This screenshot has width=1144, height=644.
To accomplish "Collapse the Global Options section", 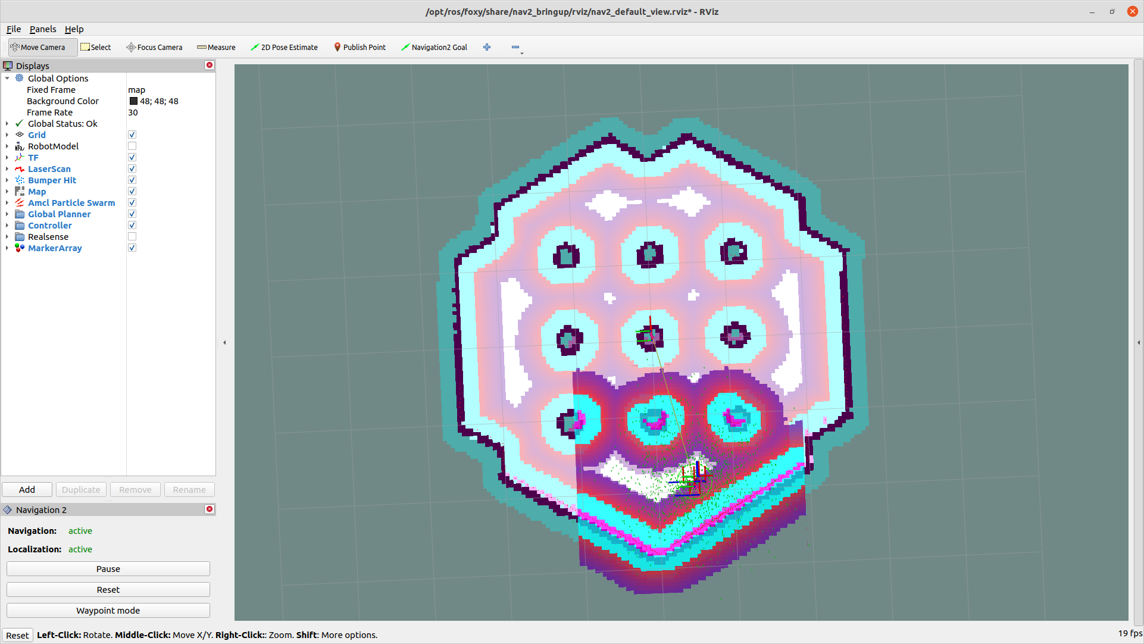I will [7, 79].
